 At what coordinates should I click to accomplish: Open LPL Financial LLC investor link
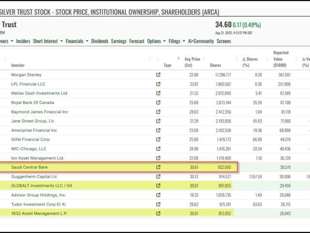point(28,84)
